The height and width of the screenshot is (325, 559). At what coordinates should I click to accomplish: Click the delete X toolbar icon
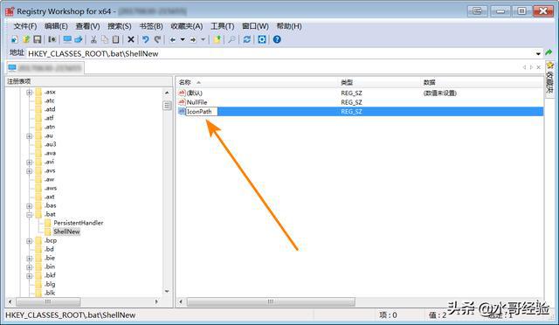(131, 39)
